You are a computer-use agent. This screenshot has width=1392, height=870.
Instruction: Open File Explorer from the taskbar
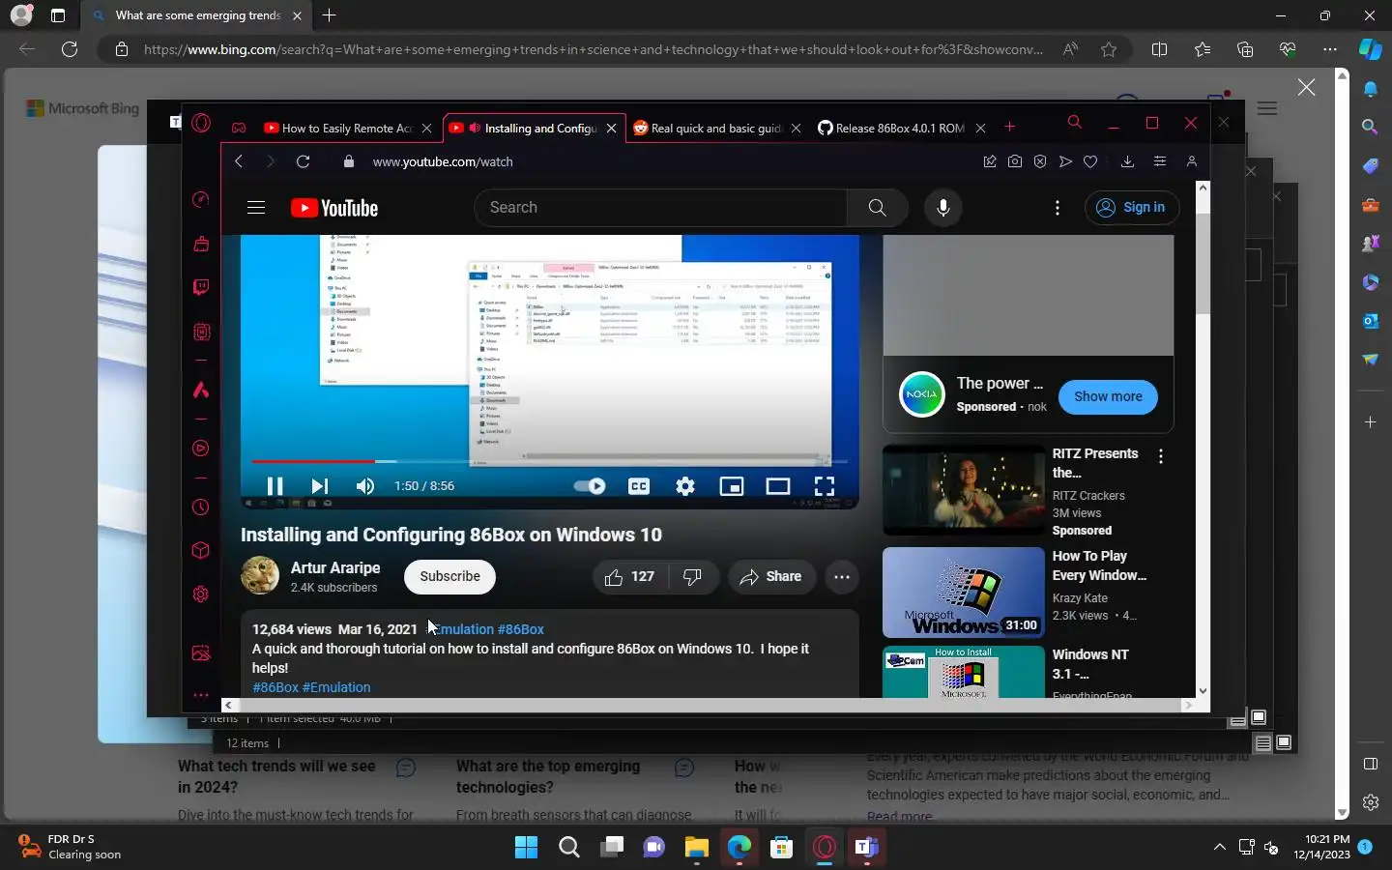[697, 848]
